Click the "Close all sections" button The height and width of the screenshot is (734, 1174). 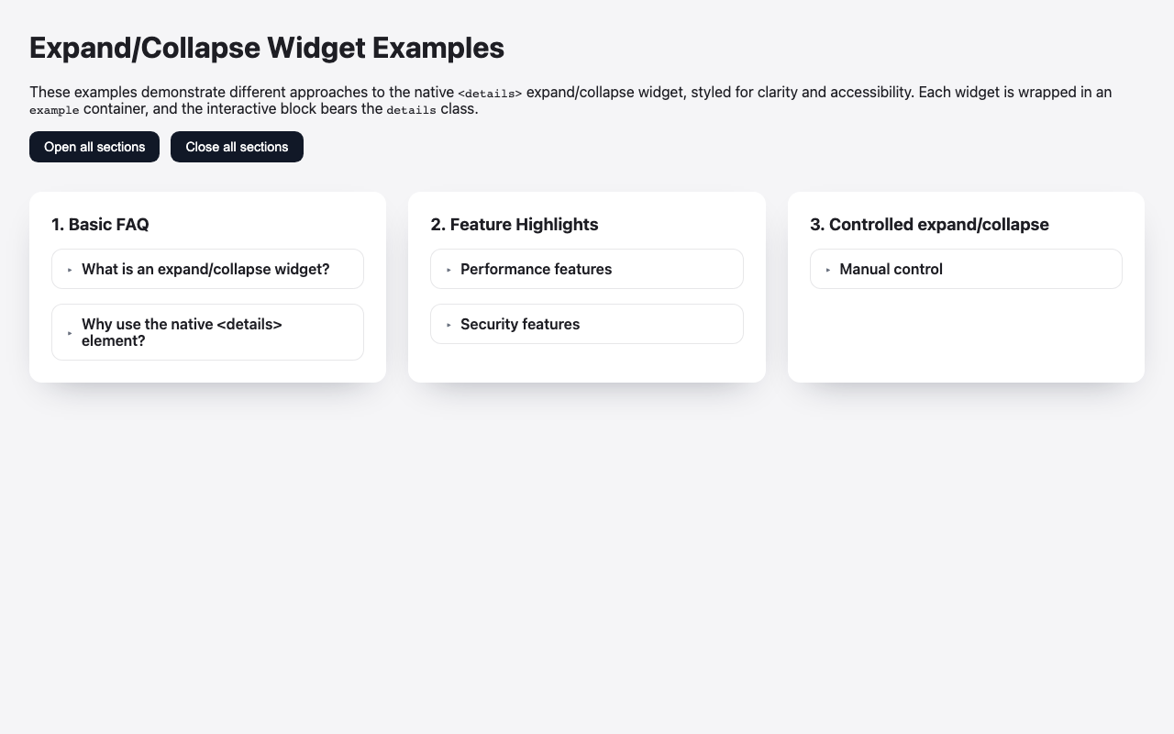pos(237,147)
